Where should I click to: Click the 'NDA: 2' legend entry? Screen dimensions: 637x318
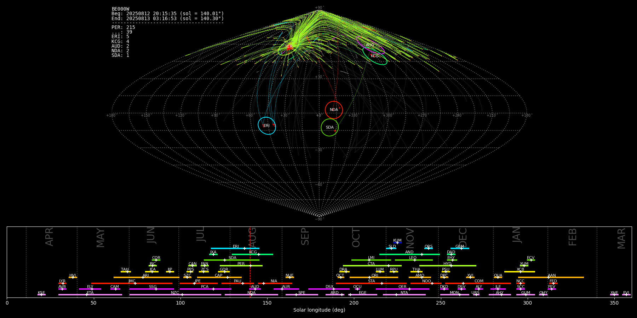click(120, 51)
